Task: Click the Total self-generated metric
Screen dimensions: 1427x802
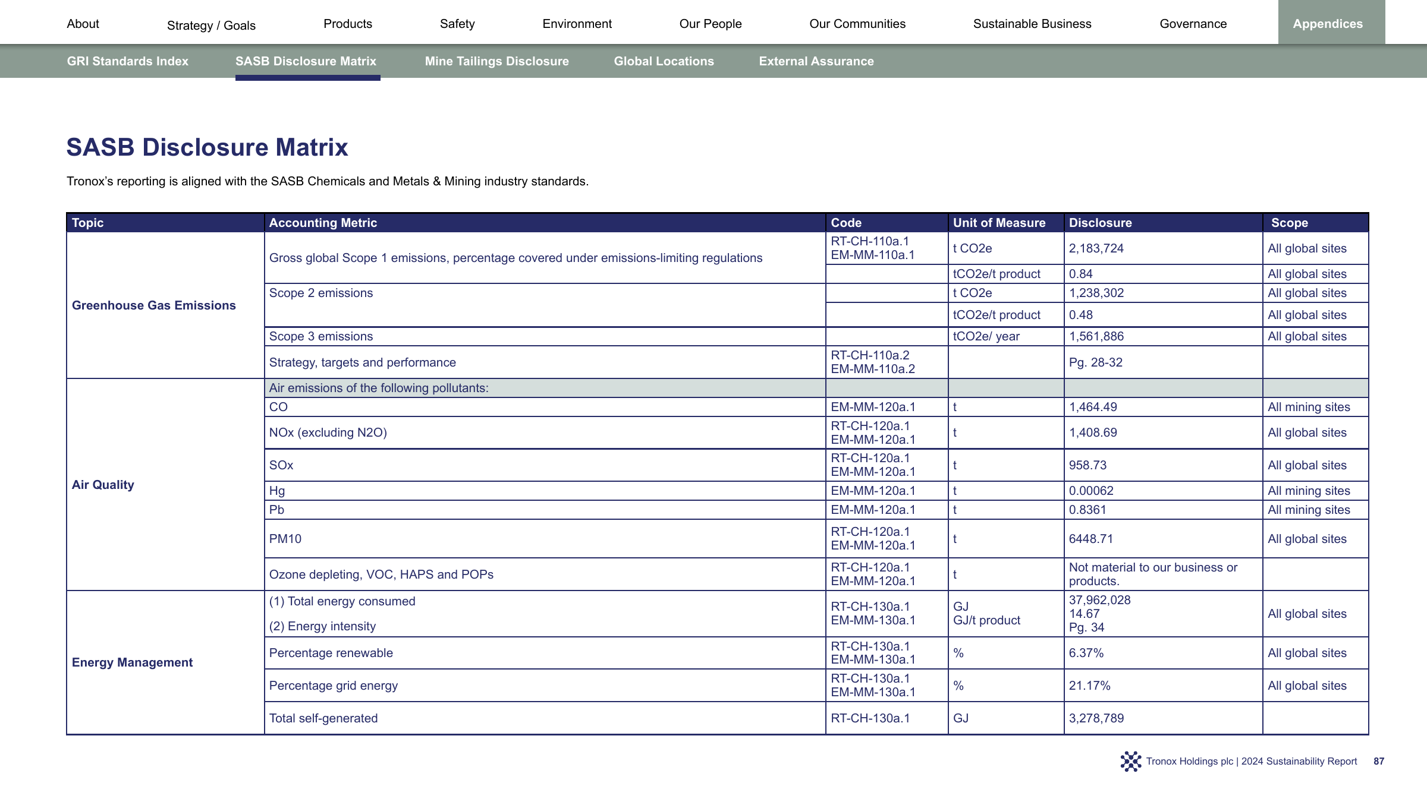Action: coord(323,718)
